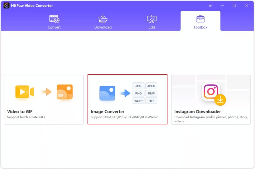Click the BMP format badge
Viewport: 255px width, 169px height.
151,93
